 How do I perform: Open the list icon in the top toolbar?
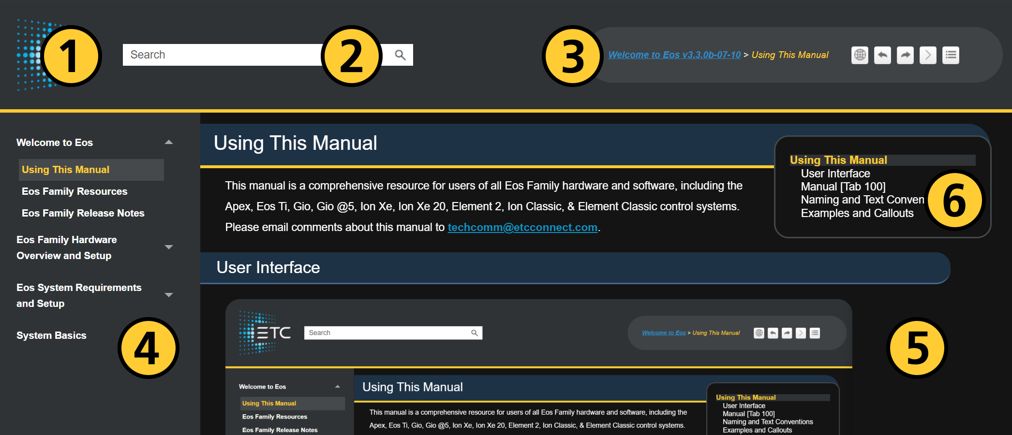(x=951, y=55)
